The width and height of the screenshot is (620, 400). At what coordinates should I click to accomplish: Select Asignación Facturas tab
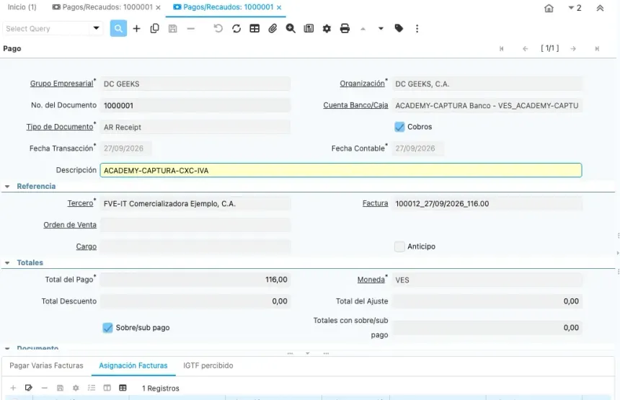(x=133, y=365)
